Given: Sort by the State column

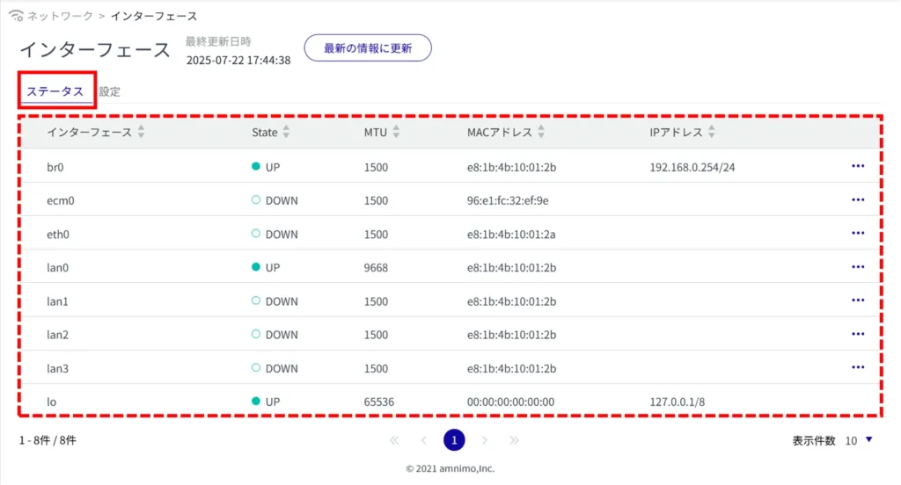Looking at the screenshot, I should point(286,133).
